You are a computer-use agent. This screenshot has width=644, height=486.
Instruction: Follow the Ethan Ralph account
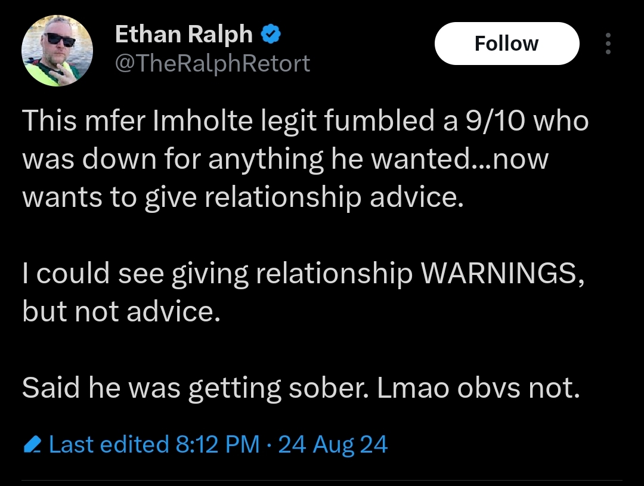click(507, 44)
